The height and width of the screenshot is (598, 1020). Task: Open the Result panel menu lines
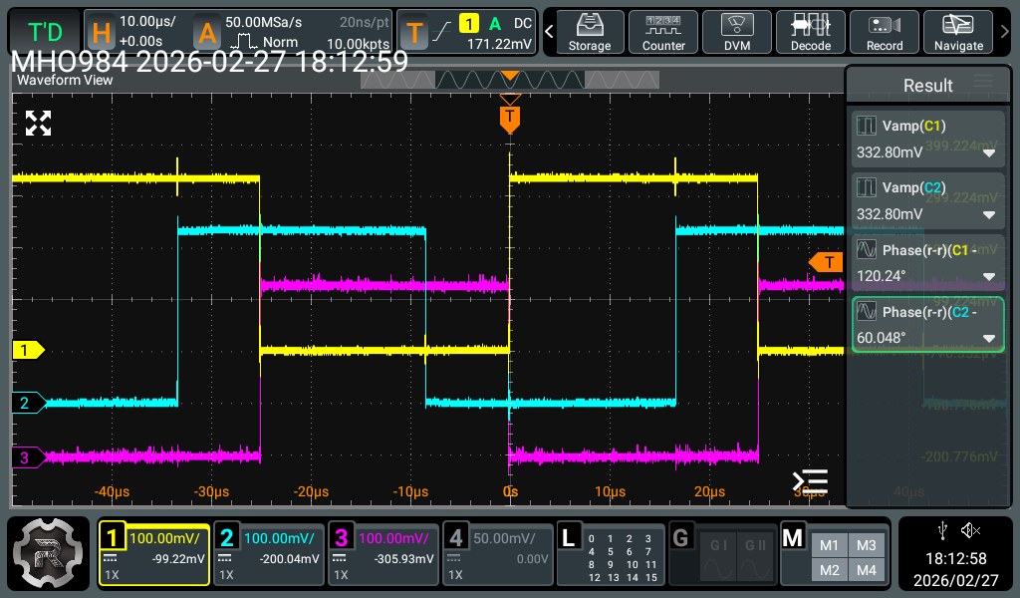[x=983, y=83]
